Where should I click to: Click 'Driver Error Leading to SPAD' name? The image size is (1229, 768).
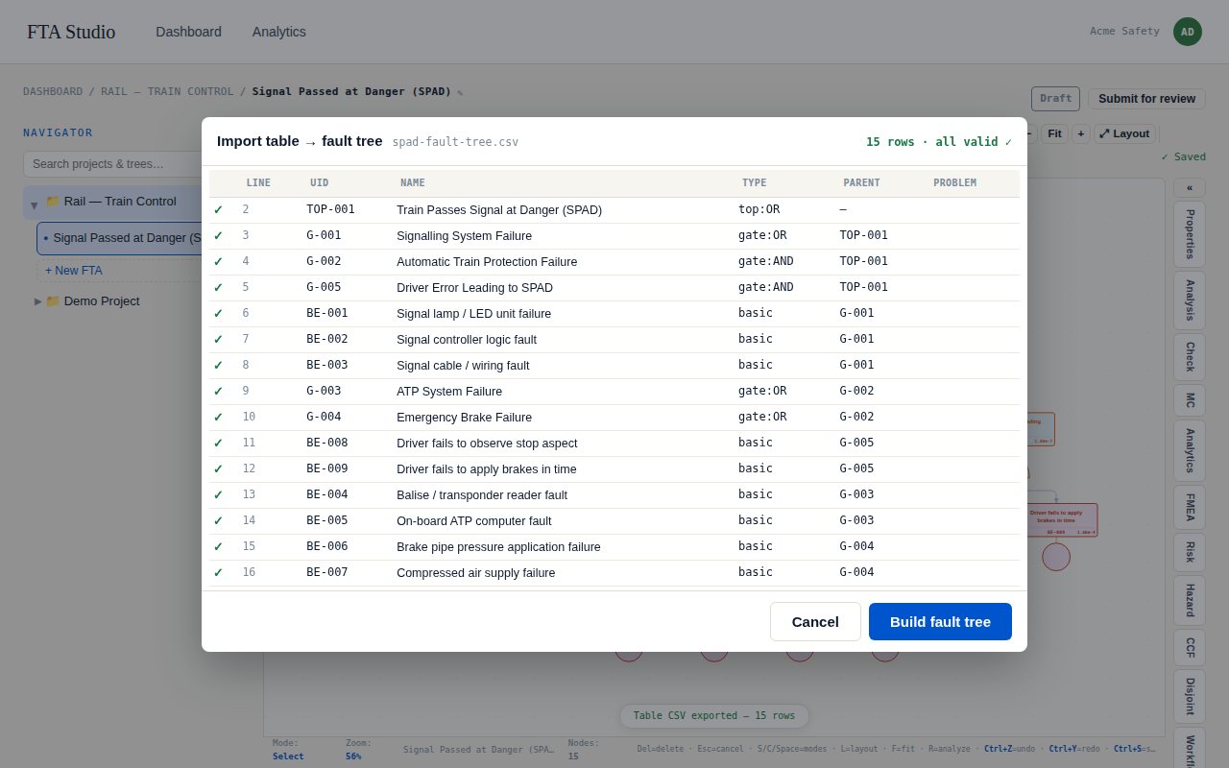[x=474, y=287]
